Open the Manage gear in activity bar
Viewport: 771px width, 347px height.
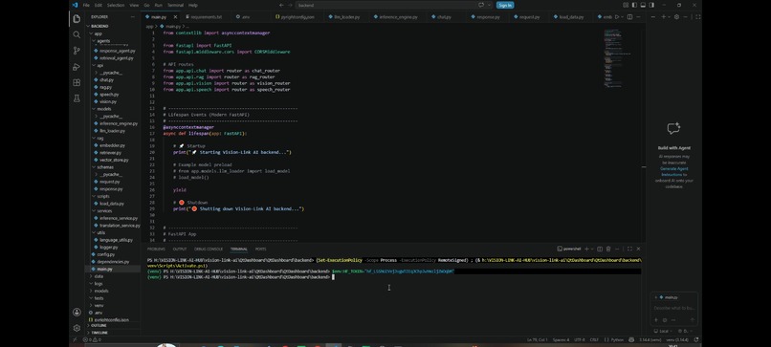(77, 328)
